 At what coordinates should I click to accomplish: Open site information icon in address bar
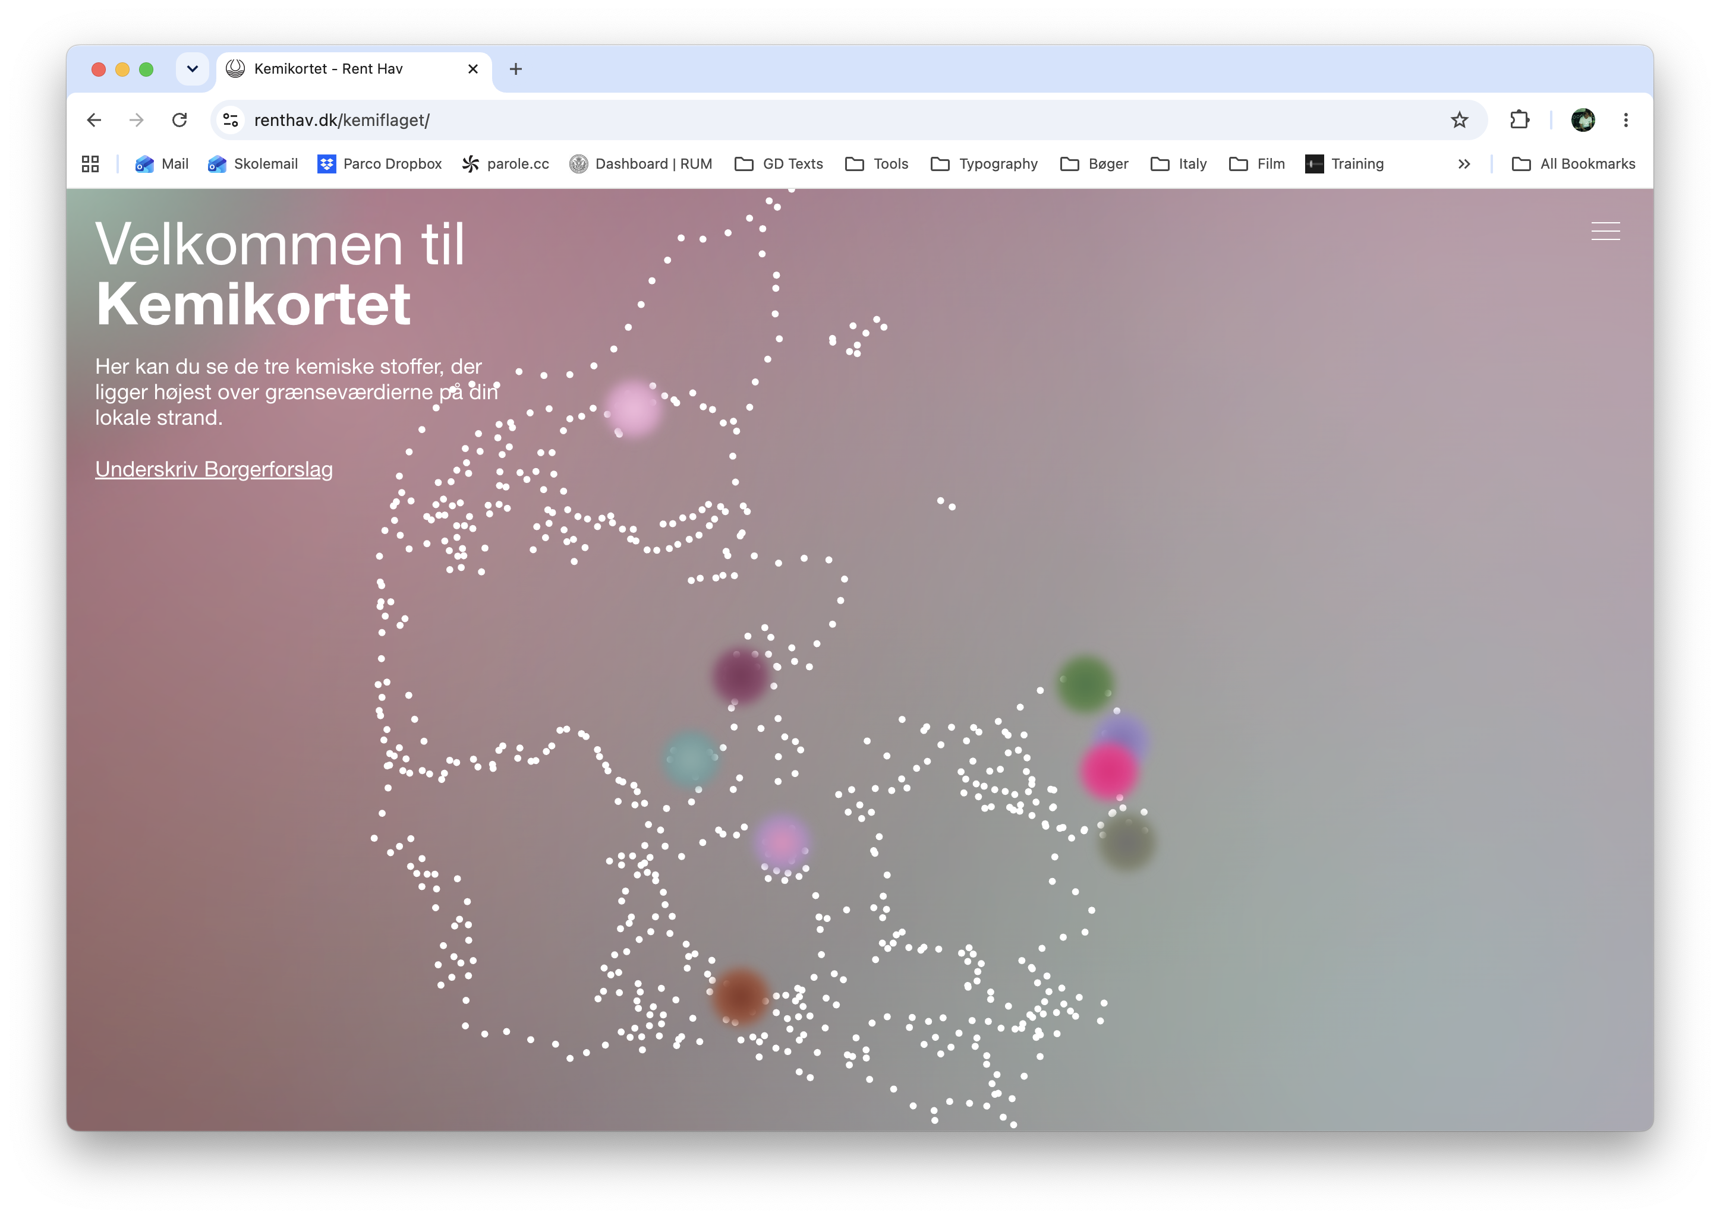[x=231, y=120]
